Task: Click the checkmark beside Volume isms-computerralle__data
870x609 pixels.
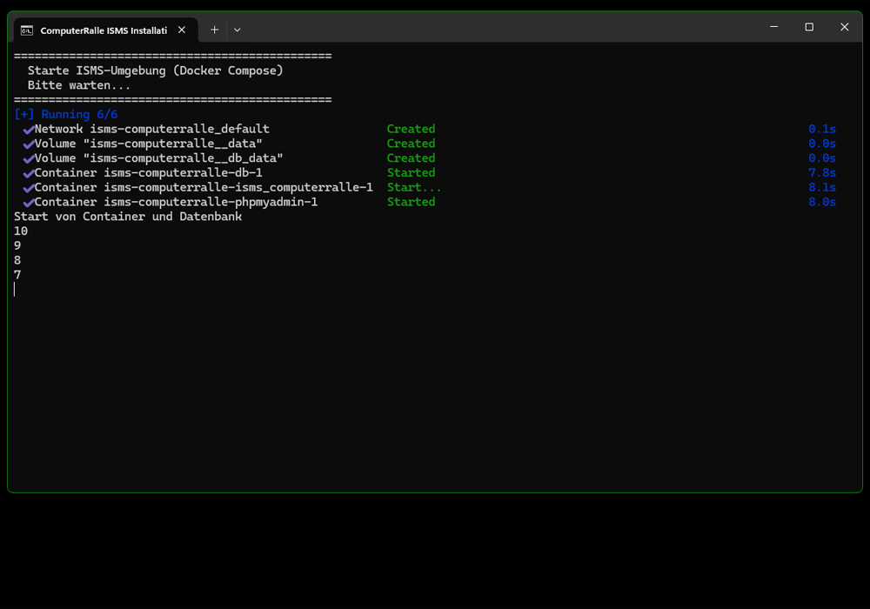Action: tap(29, 143)
